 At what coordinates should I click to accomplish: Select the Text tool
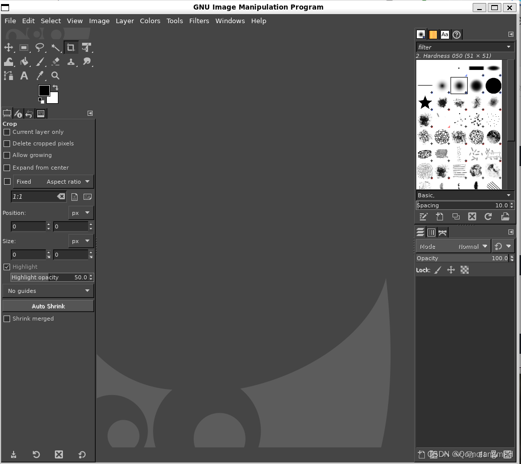click(24, 75)
